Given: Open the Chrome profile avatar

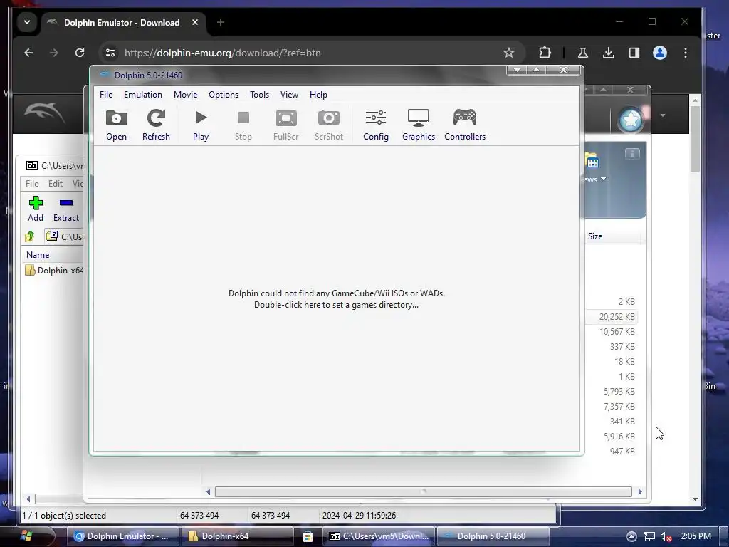Looking at the screenshot, I should (x=660, y=53).
